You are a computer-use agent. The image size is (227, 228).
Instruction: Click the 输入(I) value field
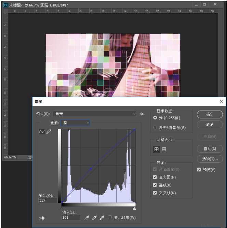click(71, 217)
